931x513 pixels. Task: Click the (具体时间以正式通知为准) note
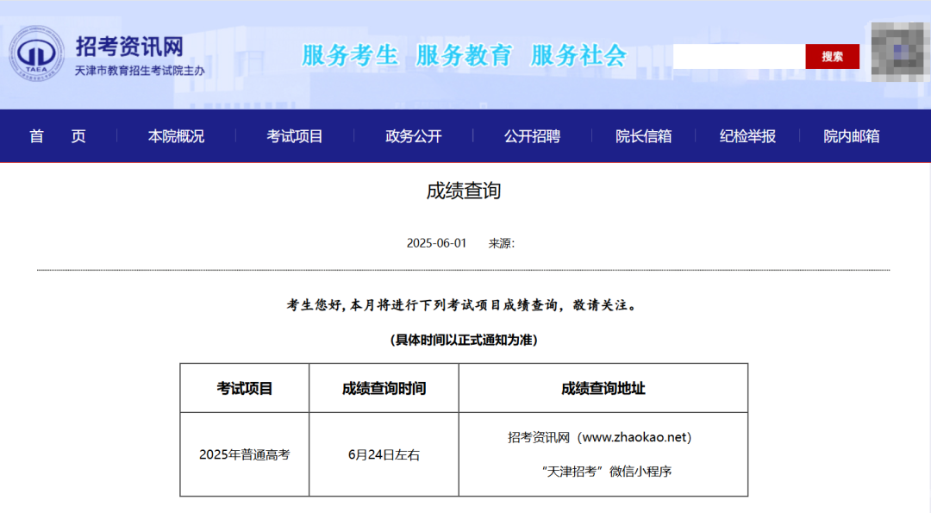click(x=464, y=340)
